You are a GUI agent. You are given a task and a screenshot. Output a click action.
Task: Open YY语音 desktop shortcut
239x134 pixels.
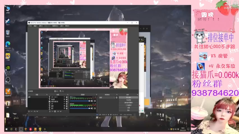8,57
